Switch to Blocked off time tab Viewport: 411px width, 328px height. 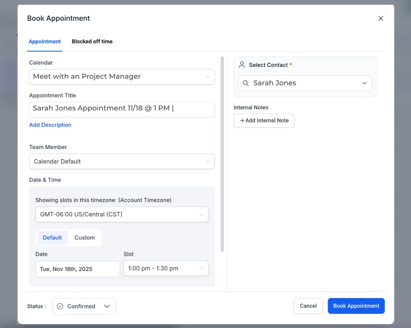pos(92,41)
